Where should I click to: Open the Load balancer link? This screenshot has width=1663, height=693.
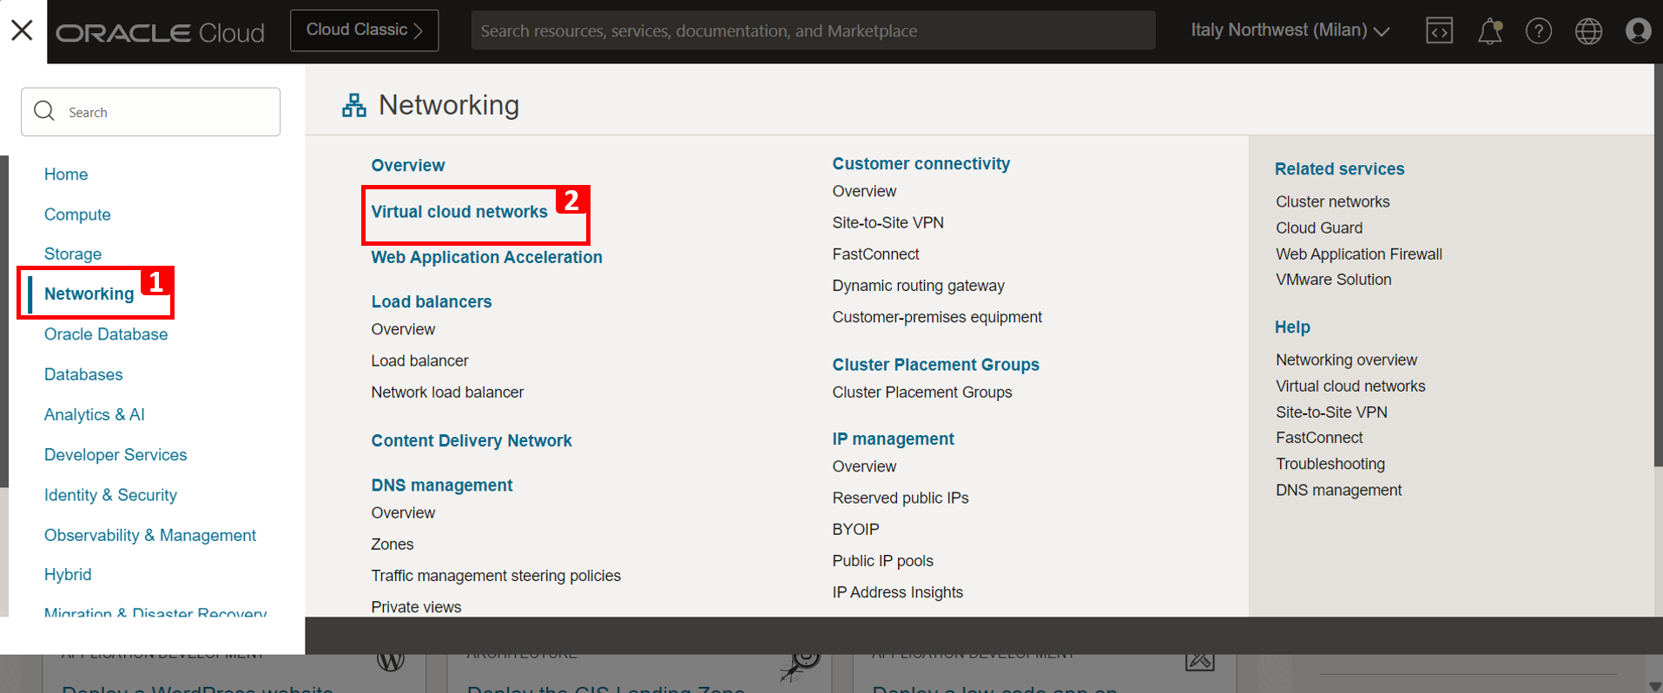coord(419,360)
